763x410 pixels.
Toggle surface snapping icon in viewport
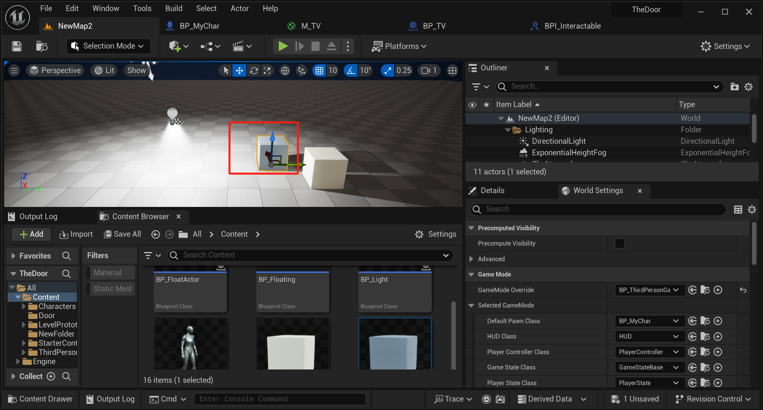click(x=301, y=70)
